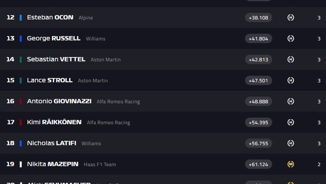This screenshot has height=184, width=326.
Task: Click the +42.813 gap badge
Action: pos(258,59)
